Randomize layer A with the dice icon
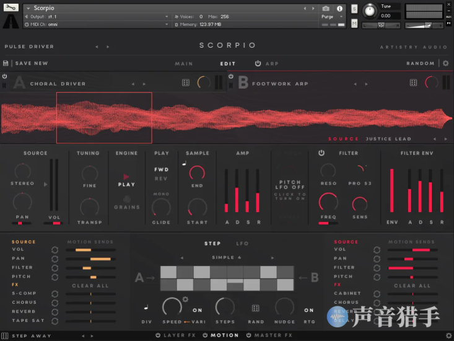 tap(186, 83)
